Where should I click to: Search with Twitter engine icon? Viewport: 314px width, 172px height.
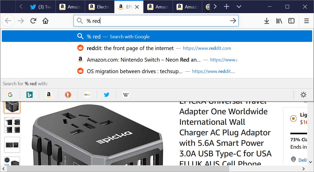pos(106,95)
